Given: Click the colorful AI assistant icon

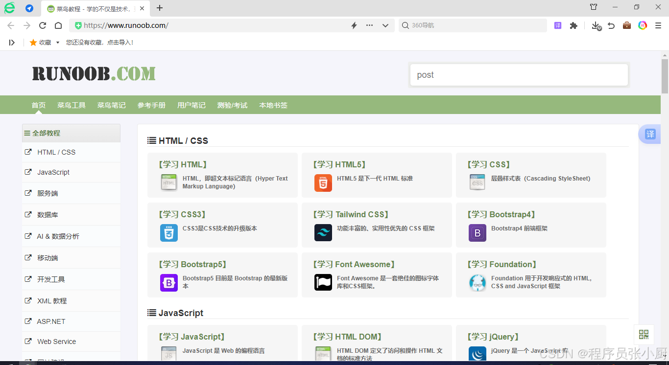Looking at the screenshot, I should (643, 25).
